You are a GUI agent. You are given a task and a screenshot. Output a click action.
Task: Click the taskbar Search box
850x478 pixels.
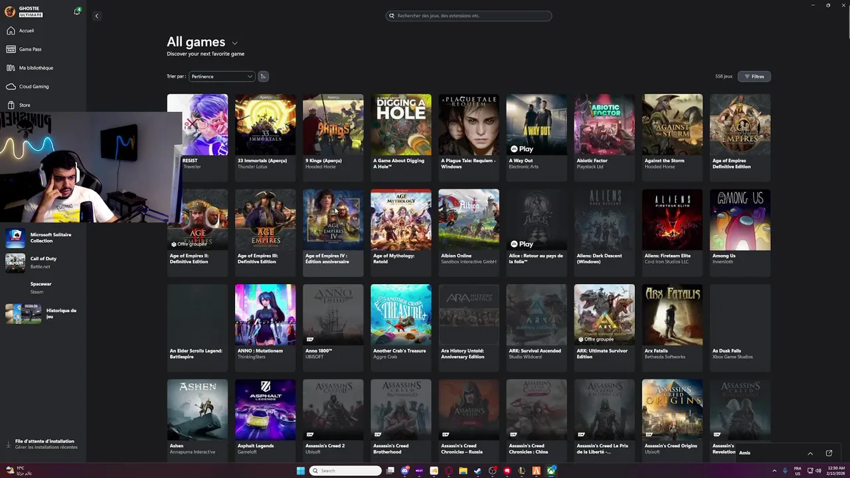click(345, 471)
